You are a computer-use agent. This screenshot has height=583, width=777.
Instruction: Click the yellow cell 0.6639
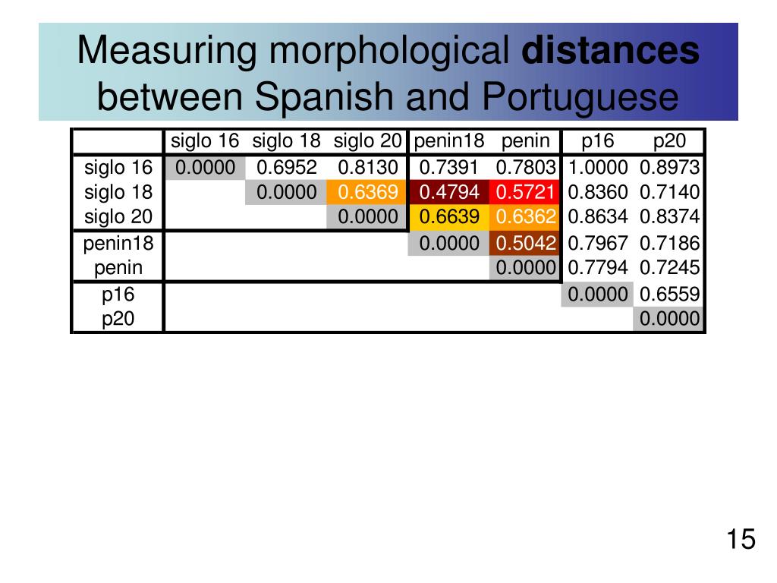(448, 217)
